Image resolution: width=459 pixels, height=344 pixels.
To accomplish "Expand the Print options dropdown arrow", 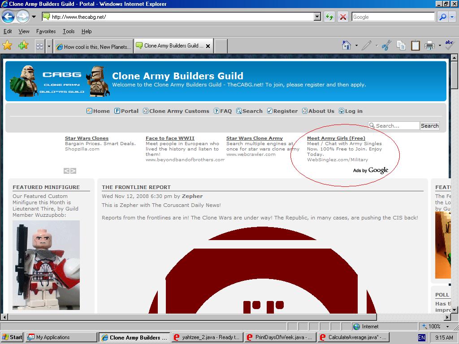I will (x=440, y=46).
